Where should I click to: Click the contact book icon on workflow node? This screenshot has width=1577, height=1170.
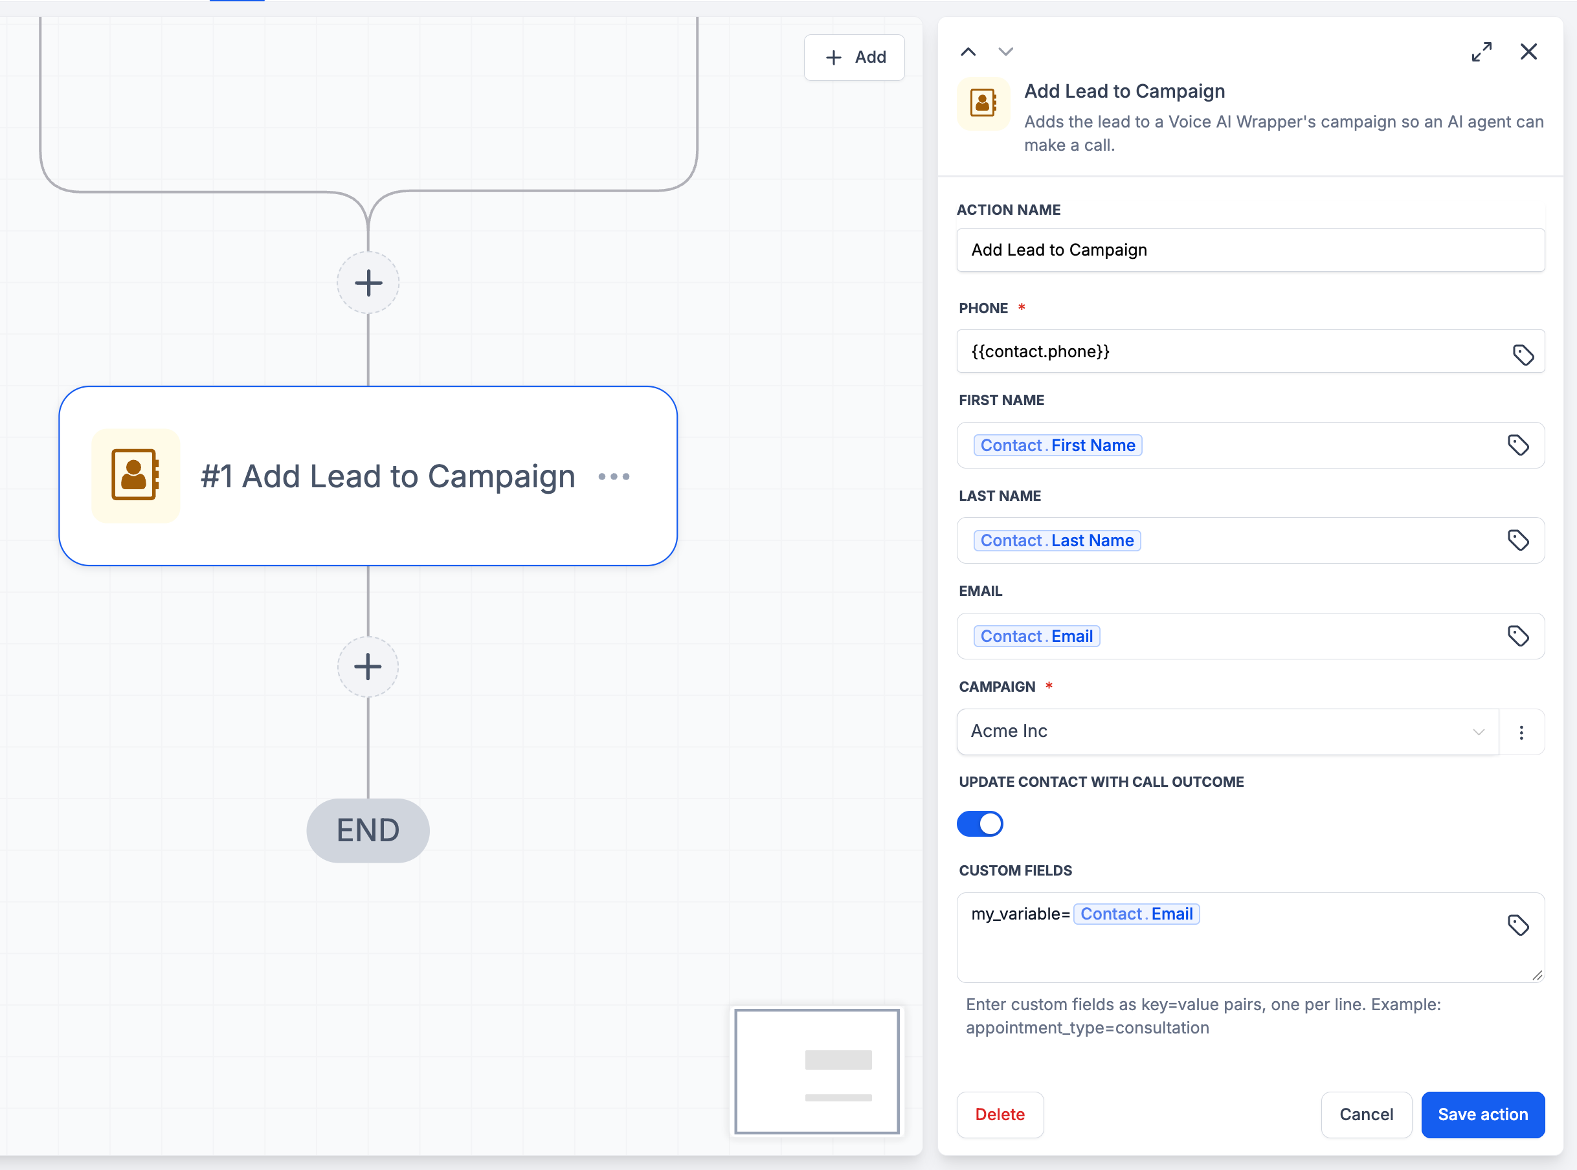(135, 475)
